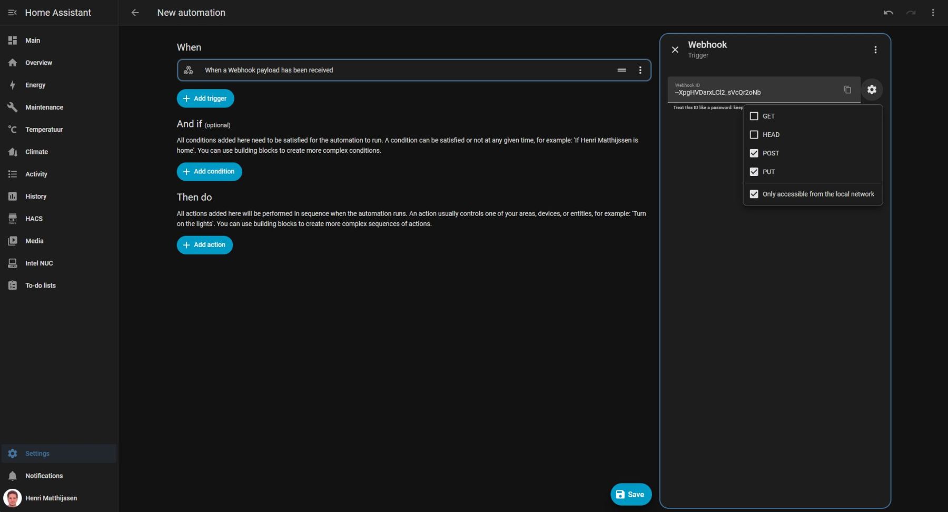Click the Activity list icon
Viewport: 948px width, 512px height.
click(13, 174)
